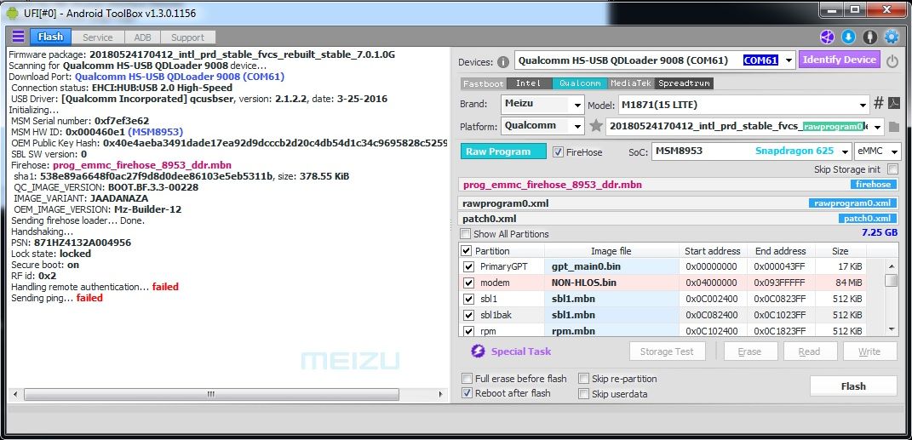This screenshot has height=440, width=912.
Task: Select the MediaTek mode tab
Action: tap(631, 83)
